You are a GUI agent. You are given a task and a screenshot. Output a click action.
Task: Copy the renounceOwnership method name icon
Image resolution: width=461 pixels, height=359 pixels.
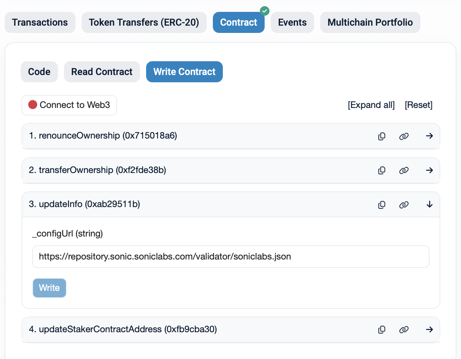382,136
